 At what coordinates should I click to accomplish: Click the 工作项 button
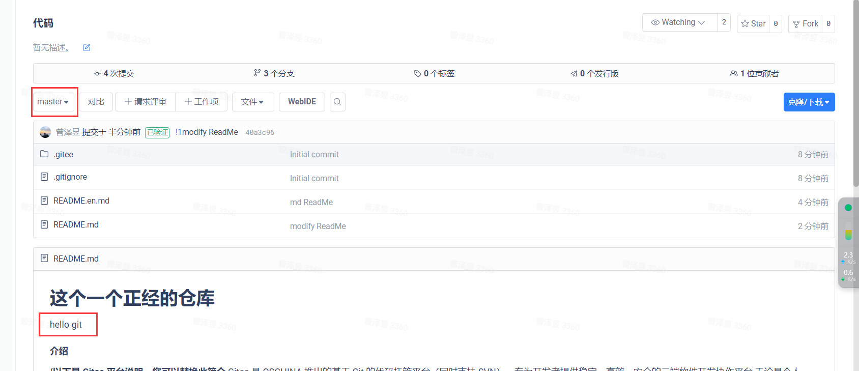202,102
